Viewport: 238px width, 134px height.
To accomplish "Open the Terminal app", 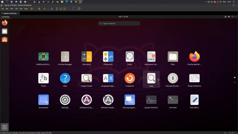I will 173,102.
